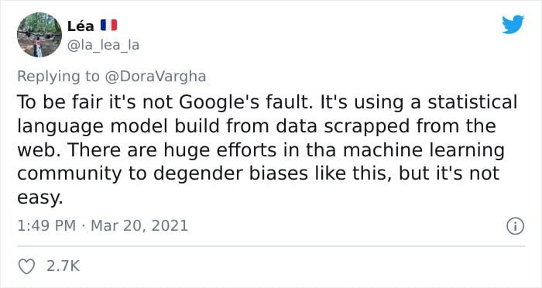Click the word "statistical" in the tweet
Image resolution: width=542 pixels, height=288 pixels.
[472, 102]
